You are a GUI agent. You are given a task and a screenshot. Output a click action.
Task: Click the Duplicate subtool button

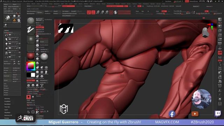coord(7,76)
